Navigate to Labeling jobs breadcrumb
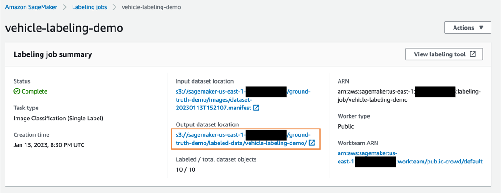The width and height of the screenshot is (501, 193). click(89, 7)
